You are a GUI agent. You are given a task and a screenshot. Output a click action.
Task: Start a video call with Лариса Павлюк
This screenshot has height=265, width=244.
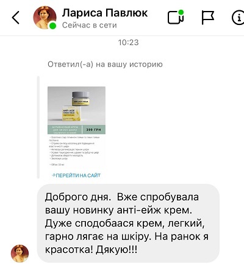click(x=176, y=17)
